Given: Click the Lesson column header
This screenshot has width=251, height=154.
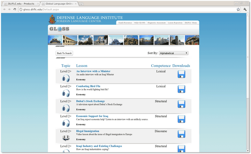Looking at the screenshot, I should tap(82, 66).
